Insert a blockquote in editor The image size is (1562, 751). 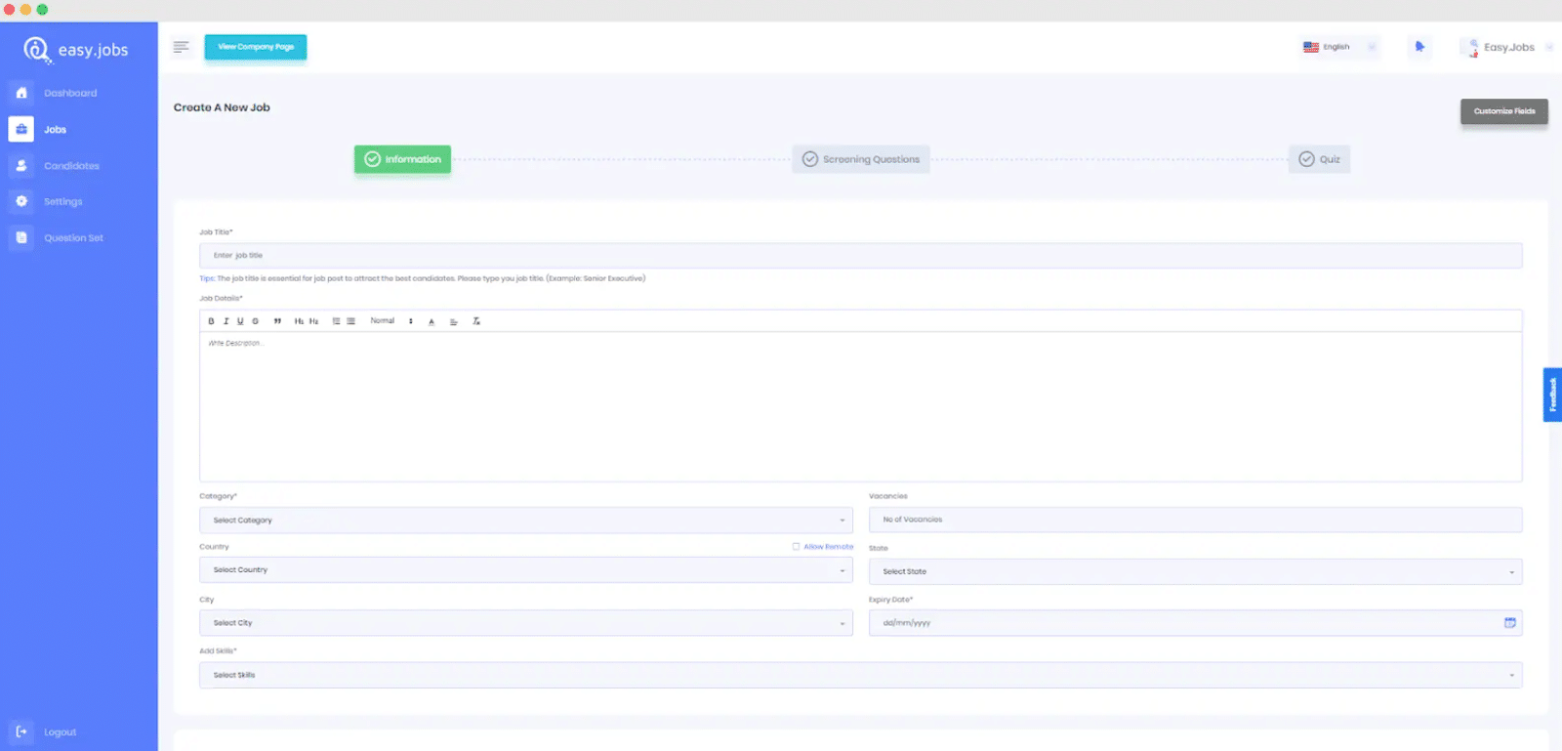[x=277, y=321]
